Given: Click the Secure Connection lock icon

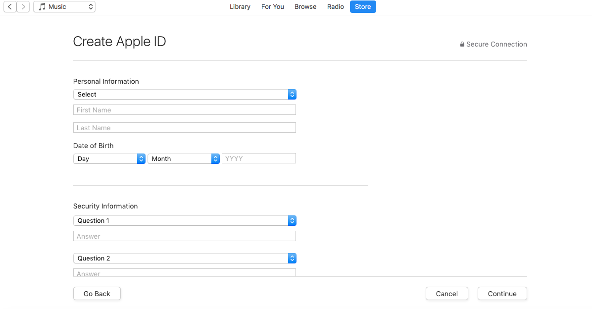Looking at the screenshot, I should click(462, 44).
